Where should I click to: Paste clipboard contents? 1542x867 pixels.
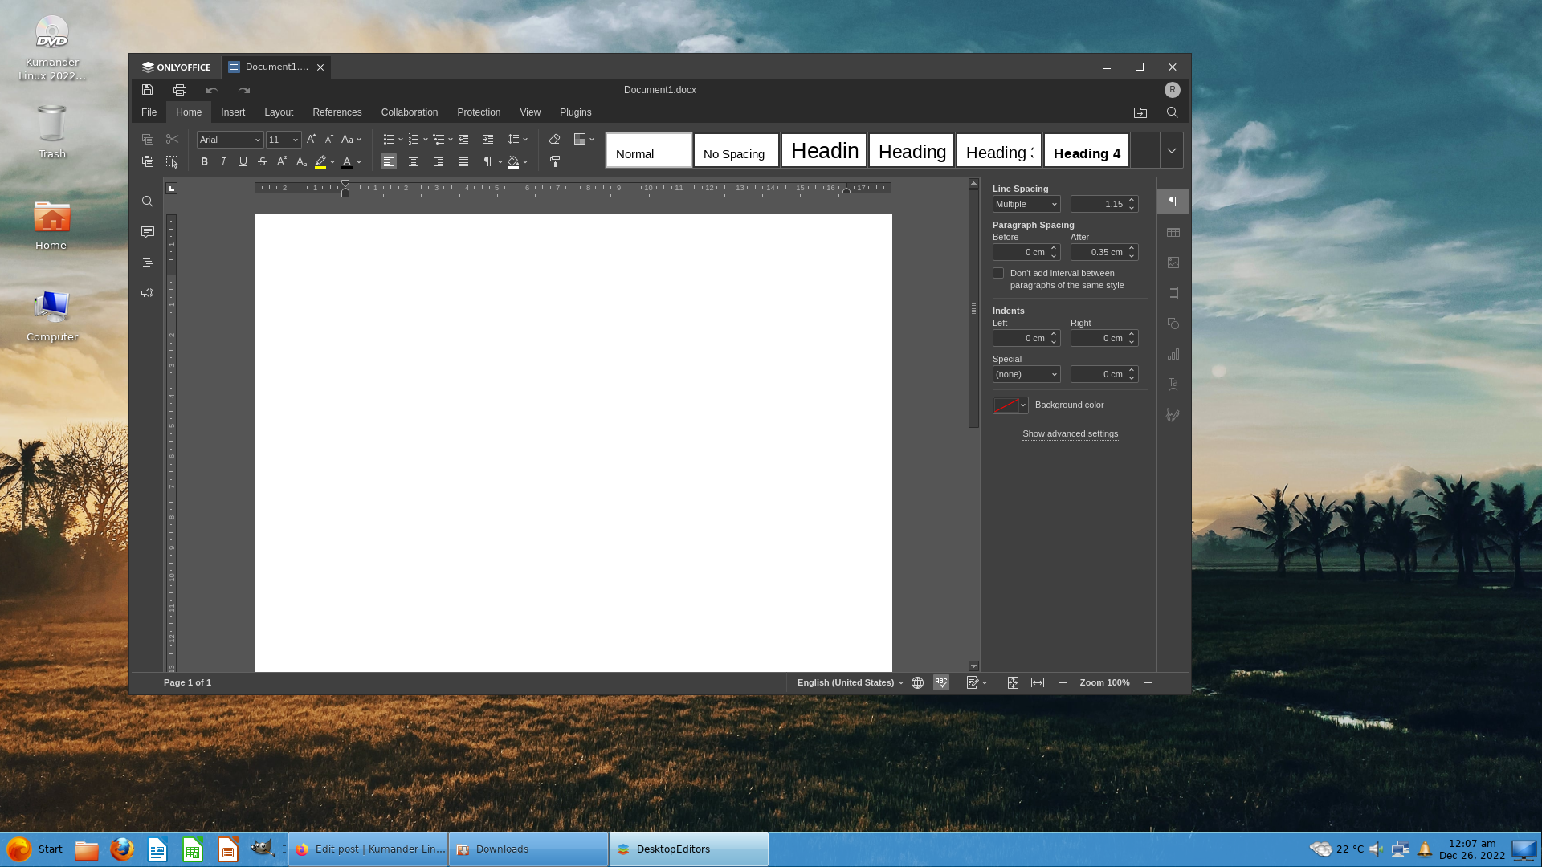click(148, 161)
